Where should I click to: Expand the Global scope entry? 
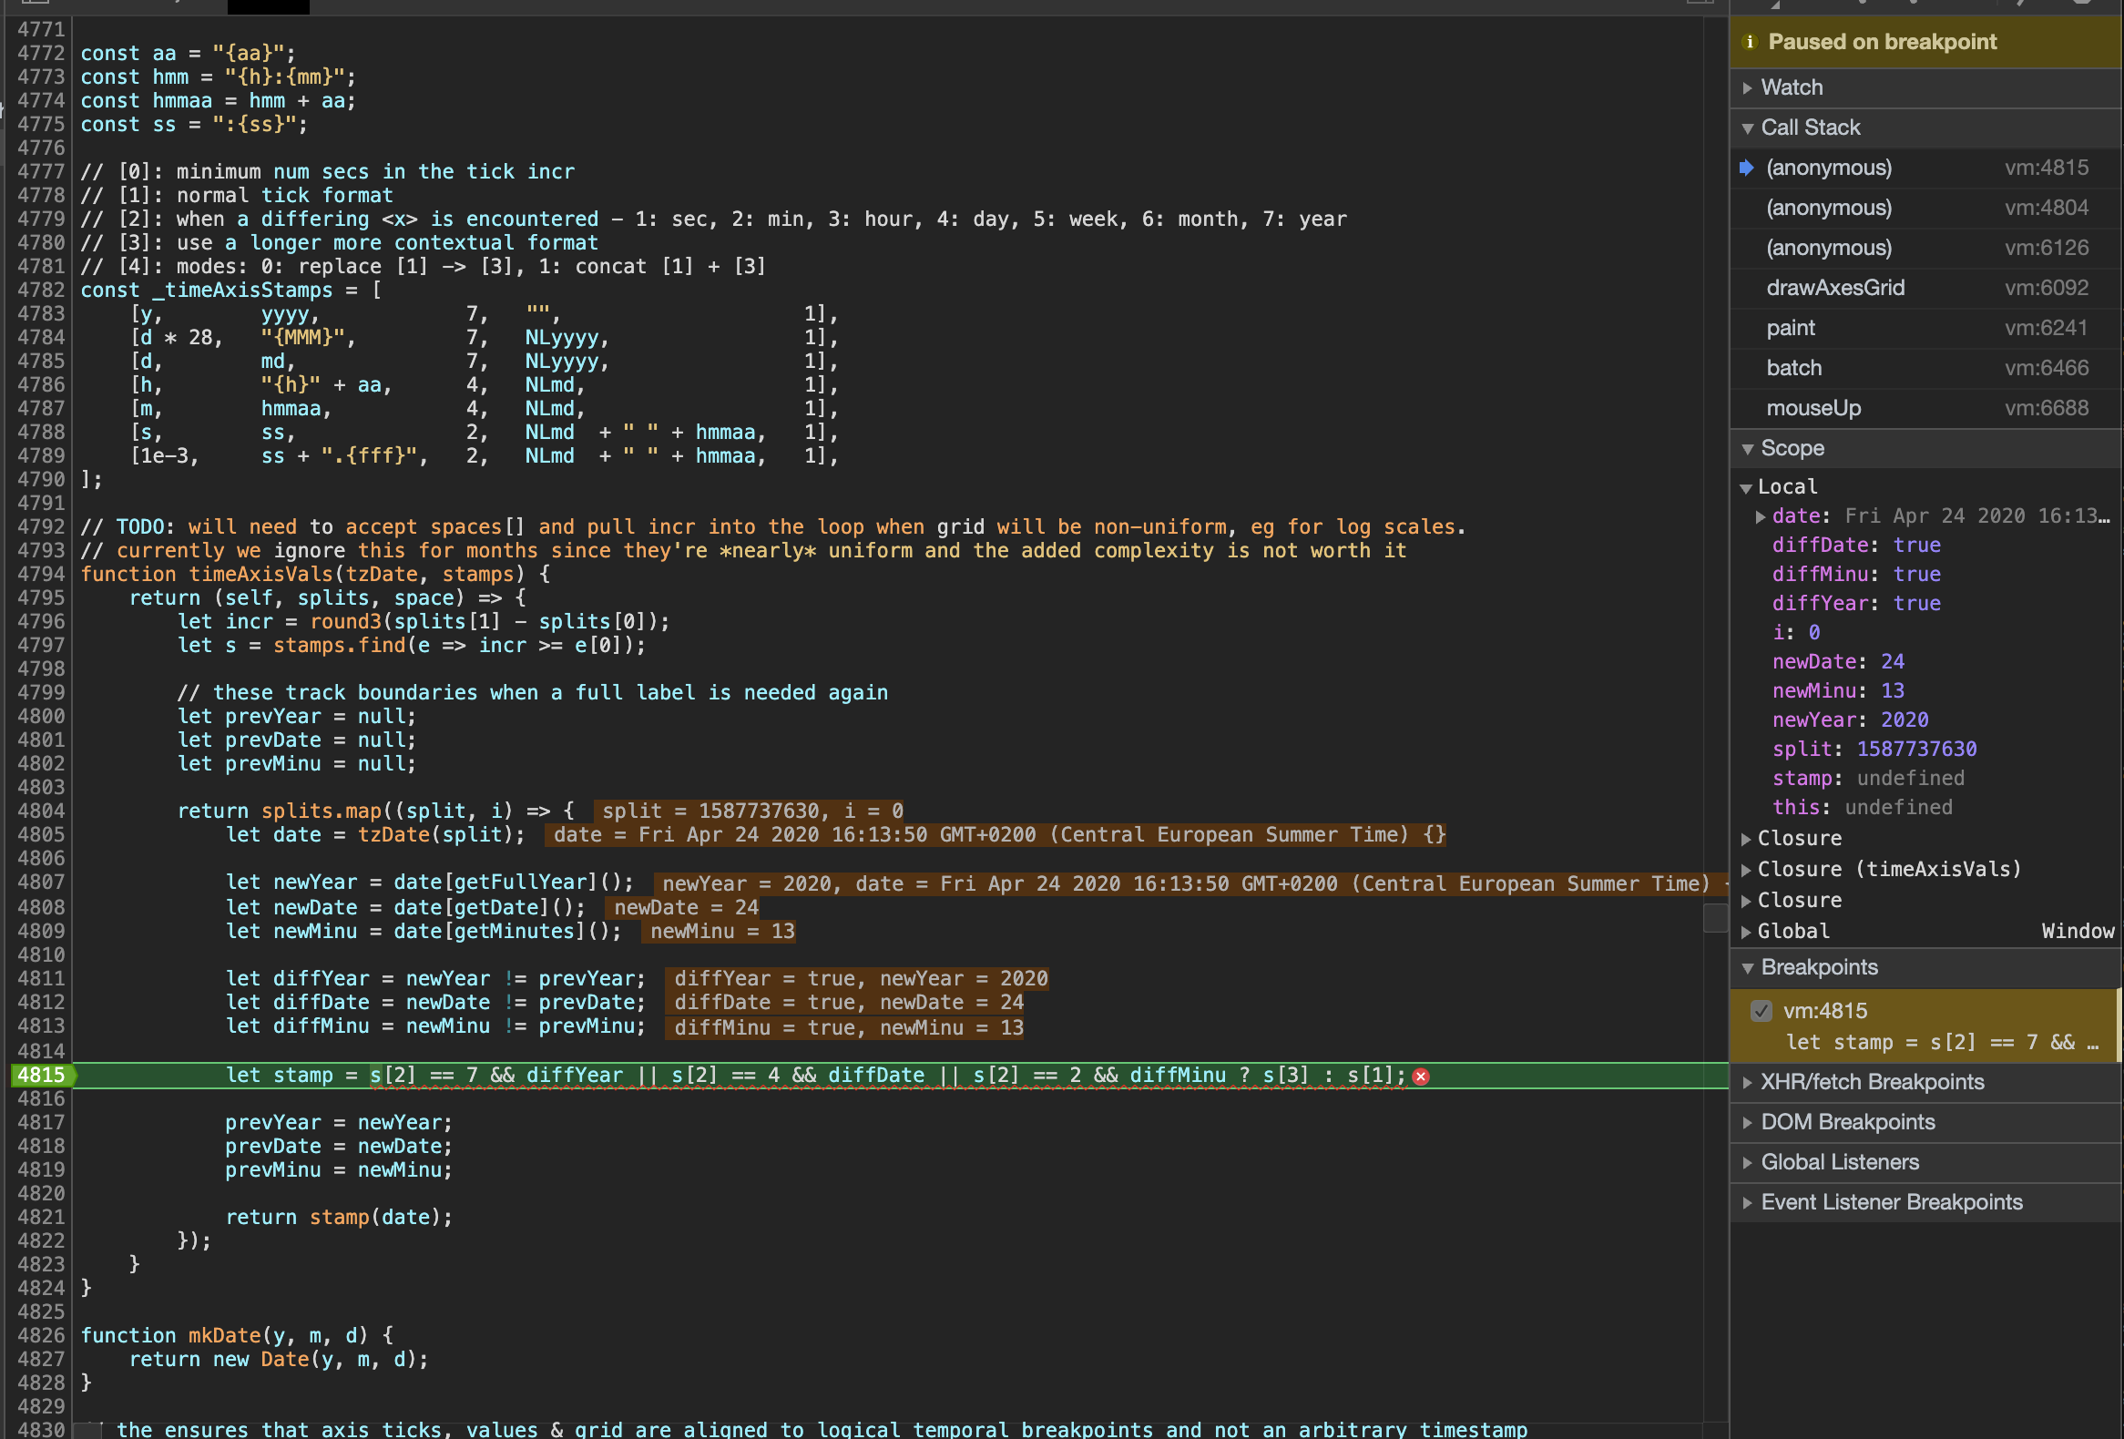(x=1746, y=932)
